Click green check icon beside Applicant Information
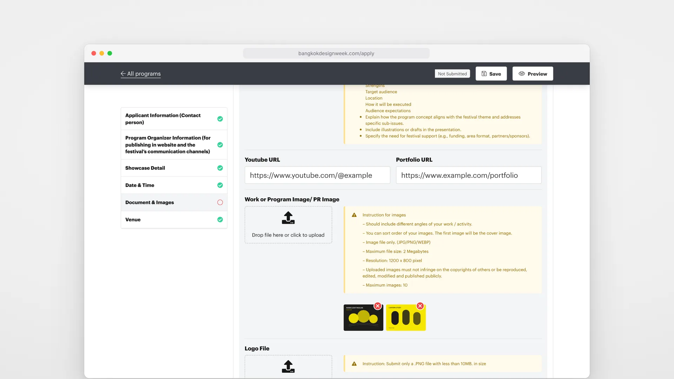Viewport: 674px width, 379px height. point(220,119)
